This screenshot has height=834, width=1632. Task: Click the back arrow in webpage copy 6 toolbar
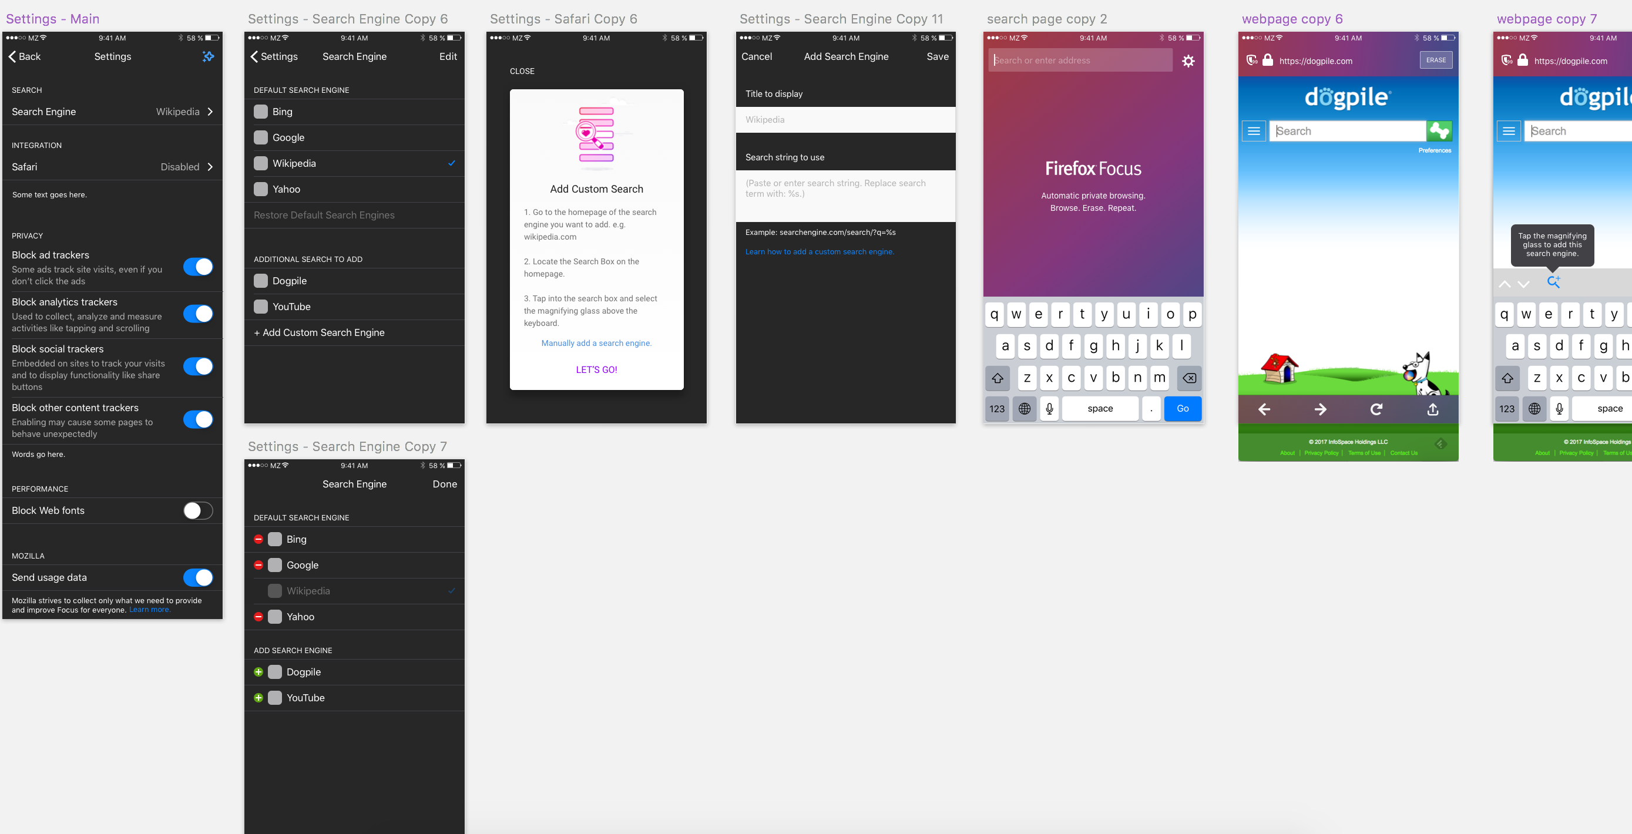click(1264, 409)
